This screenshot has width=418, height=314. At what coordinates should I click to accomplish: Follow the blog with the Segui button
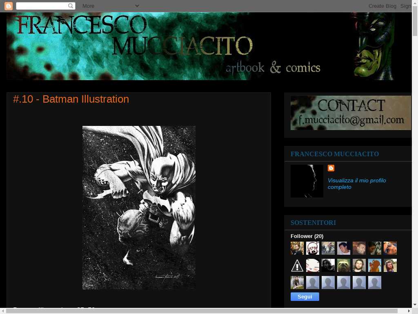[305, 297]
